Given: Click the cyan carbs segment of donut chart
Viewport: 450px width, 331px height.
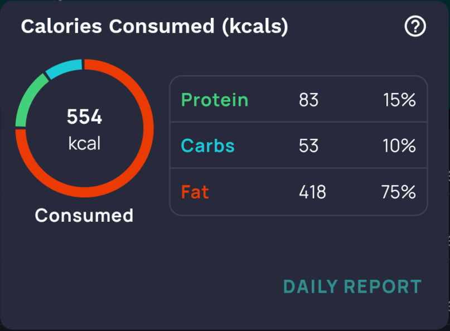Looking at the screenshot, I should point(63,68).
